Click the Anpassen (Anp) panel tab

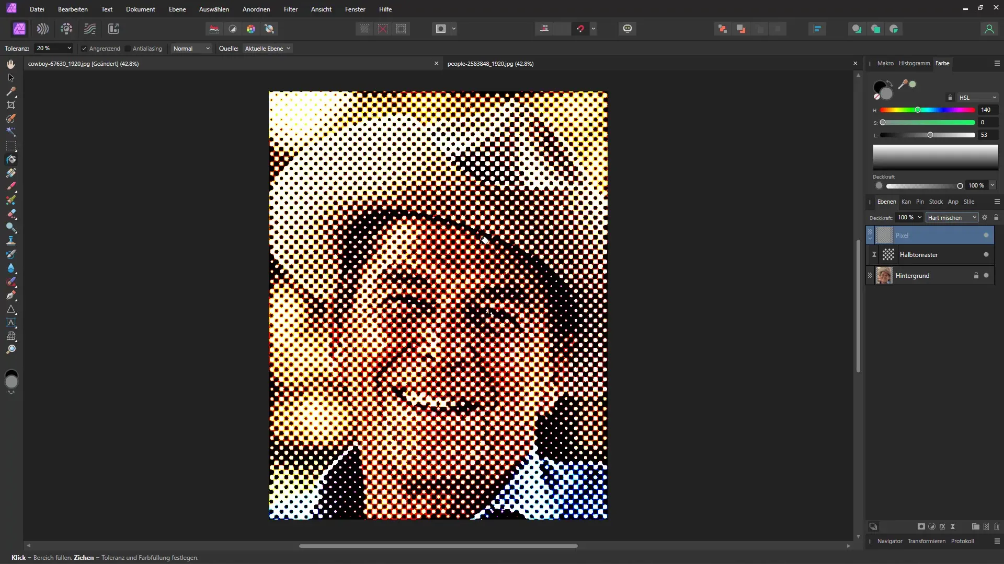tap(953, 201)
